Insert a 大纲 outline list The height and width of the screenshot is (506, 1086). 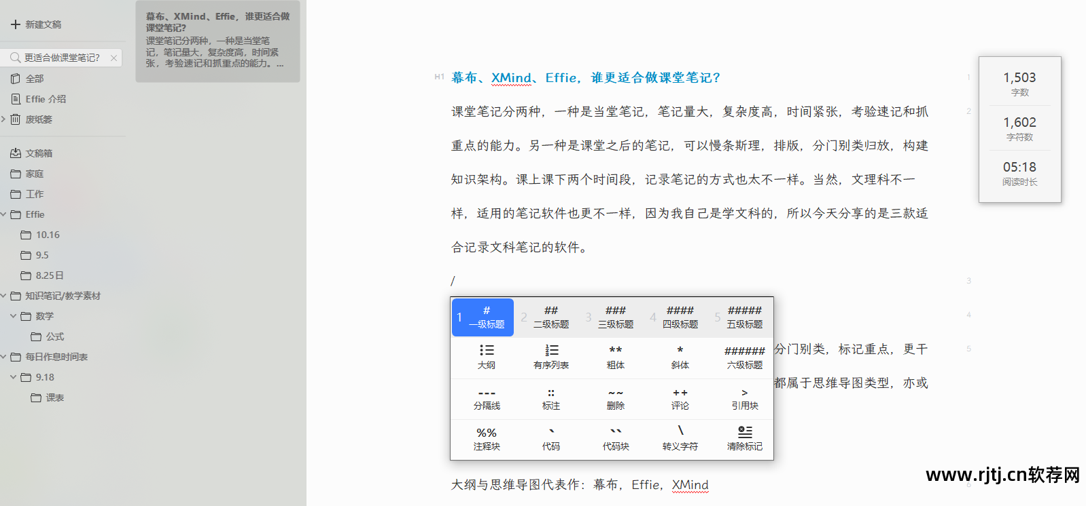[x=486, y=357]
